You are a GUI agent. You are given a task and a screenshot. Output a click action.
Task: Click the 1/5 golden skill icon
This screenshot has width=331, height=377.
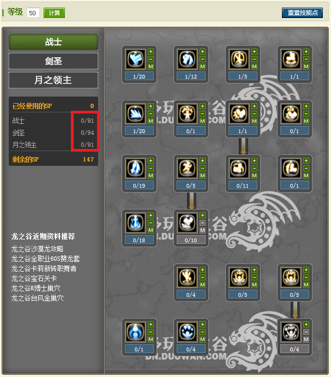click(239, 58)
